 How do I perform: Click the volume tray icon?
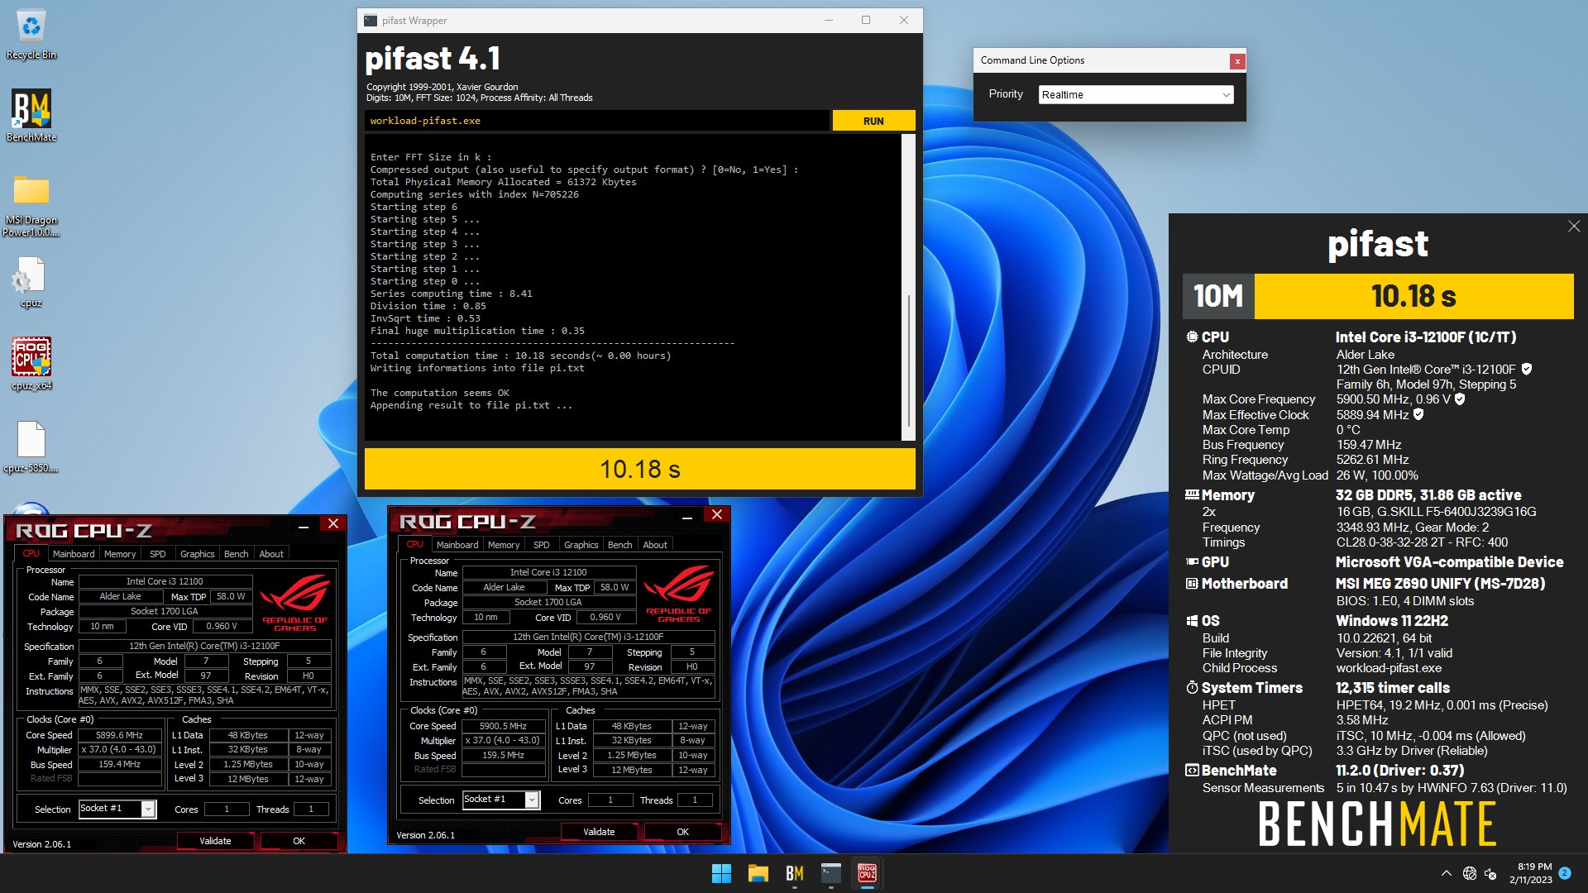point(1490,873)
